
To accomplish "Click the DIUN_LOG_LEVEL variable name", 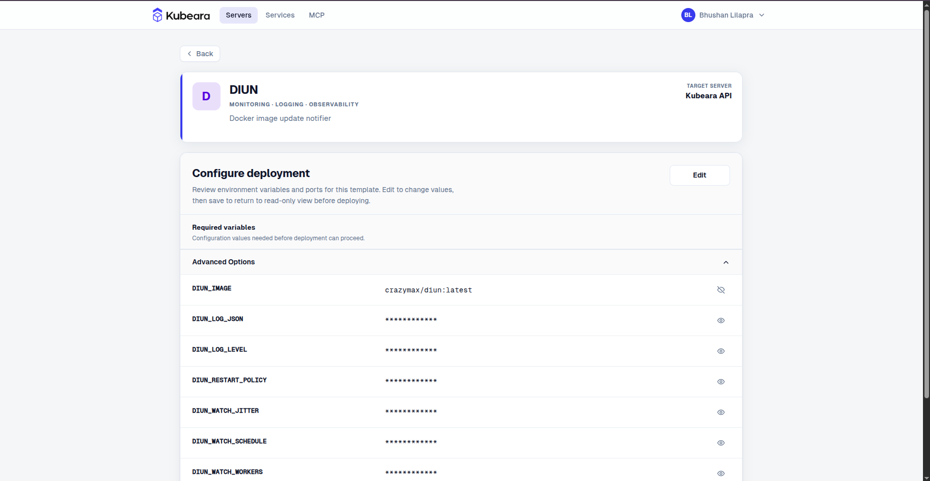I will pyautogui.click(x=220, y=350).
